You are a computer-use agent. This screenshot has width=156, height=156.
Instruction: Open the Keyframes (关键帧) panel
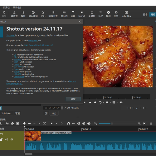tap(92, 14)
